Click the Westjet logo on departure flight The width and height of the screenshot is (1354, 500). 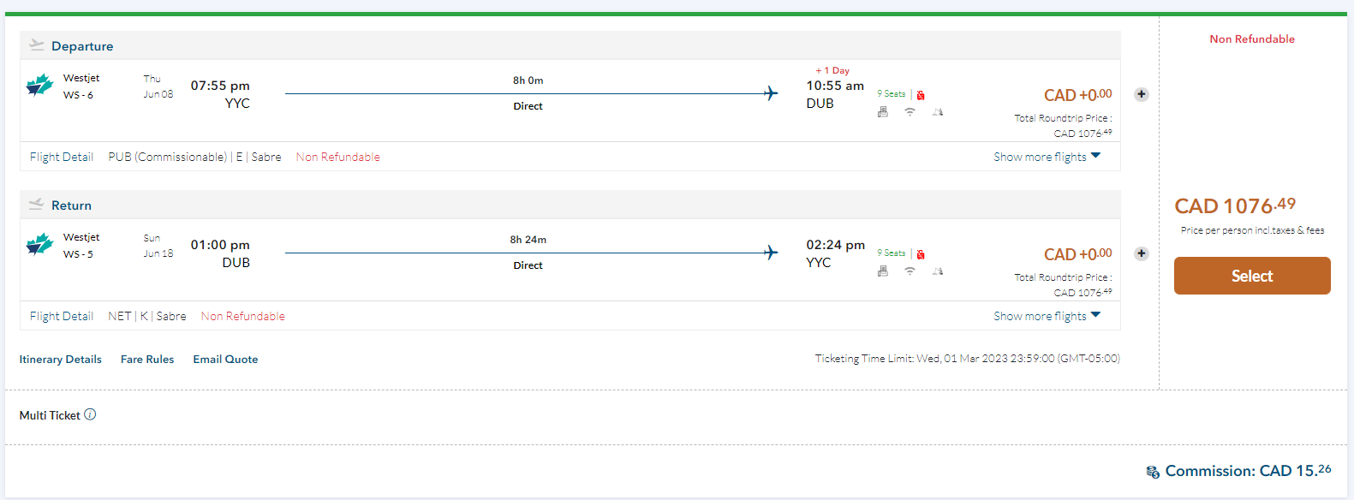pyautogui.click(x=39, y=86)
